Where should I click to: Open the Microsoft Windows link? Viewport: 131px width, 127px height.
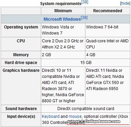62,19
